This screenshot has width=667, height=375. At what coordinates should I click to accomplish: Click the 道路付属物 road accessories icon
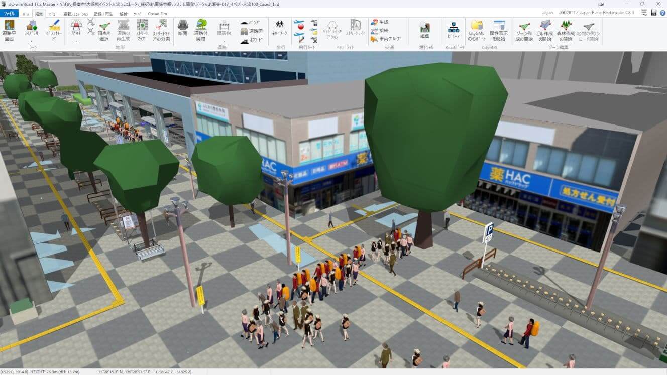pyautogui.click(x=201, y=30)
